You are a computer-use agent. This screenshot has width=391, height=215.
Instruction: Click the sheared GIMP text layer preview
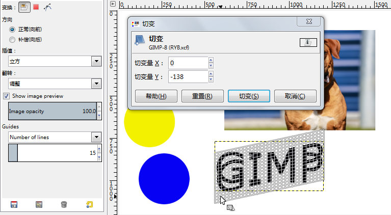pos(269,167)
